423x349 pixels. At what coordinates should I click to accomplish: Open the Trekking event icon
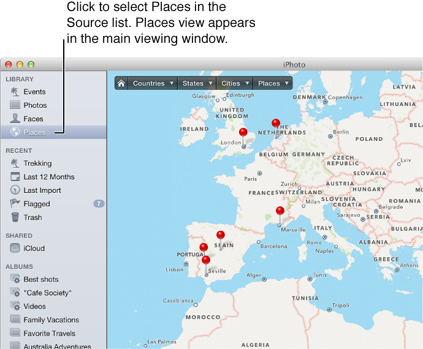click(x=15, y=163)
